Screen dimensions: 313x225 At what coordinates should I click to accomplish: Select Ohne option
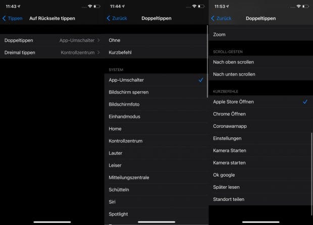[x=156, y=40]
